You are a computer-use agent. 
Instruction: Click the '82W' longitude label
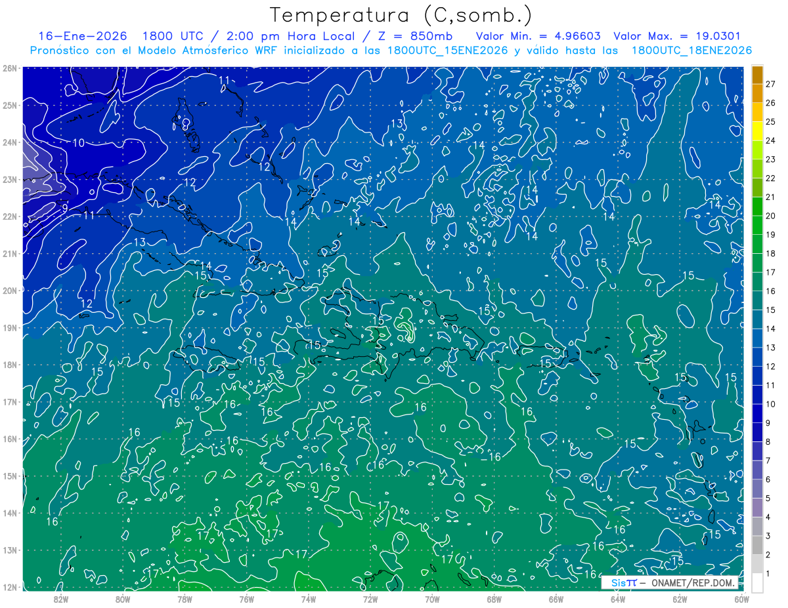(61, 599)
